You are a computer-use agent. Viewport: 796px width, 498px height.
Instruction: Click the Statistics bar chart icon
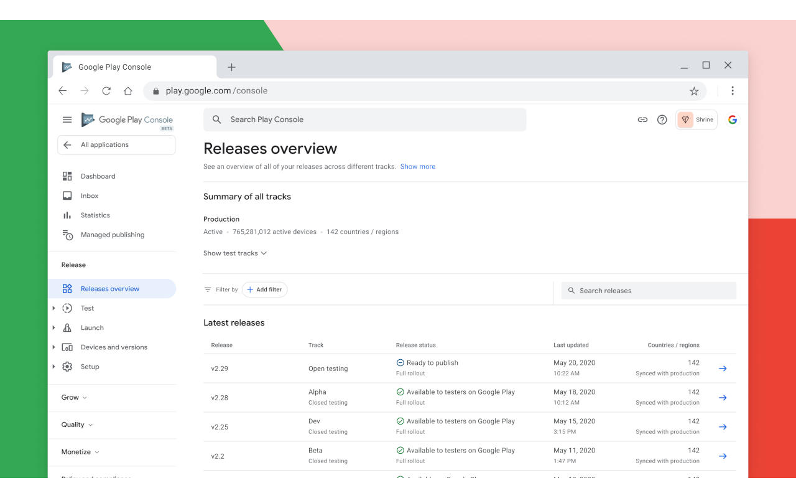coord(67,215)
